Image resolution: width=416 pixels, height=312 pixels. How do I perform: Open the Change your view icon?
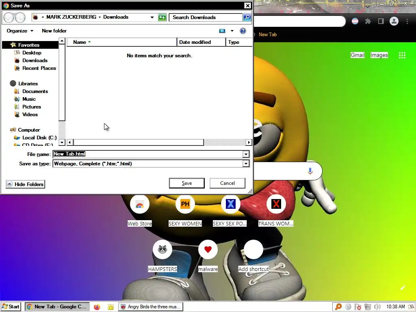click(222, 31)
